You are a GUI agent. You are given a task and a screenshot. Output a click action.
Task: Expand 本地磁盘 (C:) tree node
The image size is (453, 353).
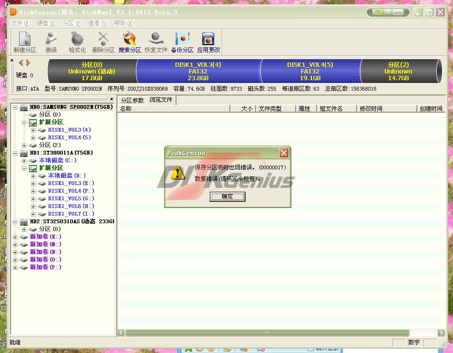[24, 161]
